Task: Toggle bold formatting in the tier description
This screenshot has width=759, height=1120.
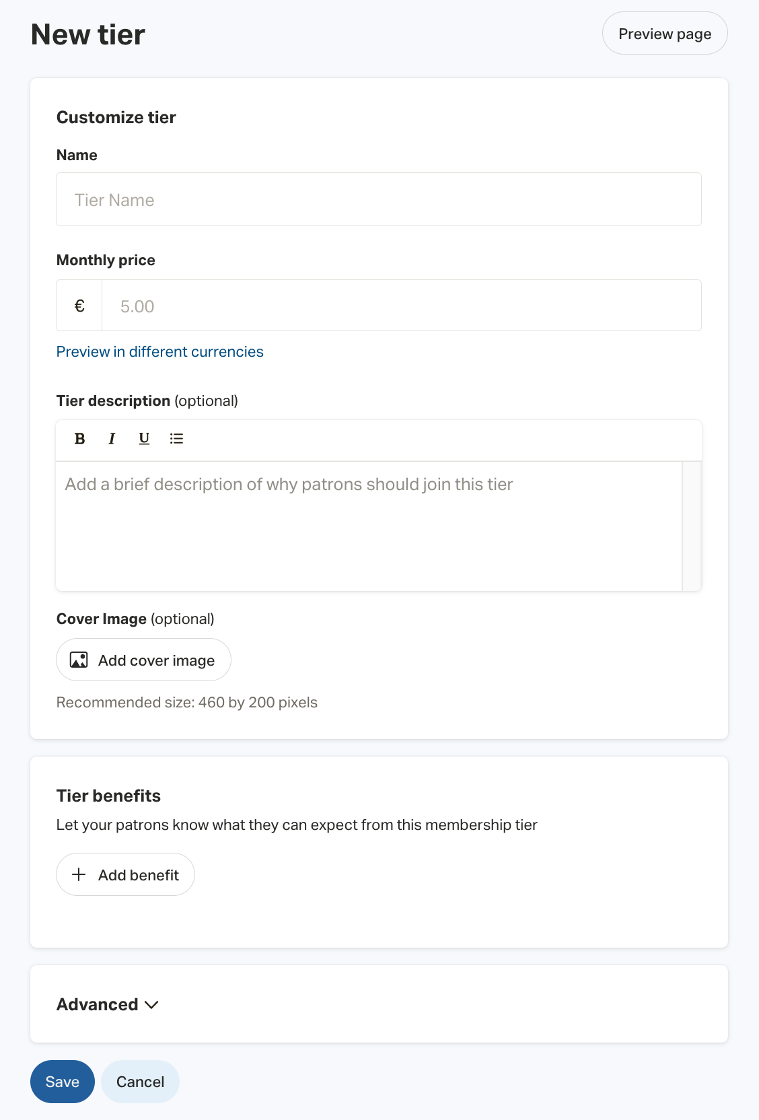Action: click(x=79, y=439)
